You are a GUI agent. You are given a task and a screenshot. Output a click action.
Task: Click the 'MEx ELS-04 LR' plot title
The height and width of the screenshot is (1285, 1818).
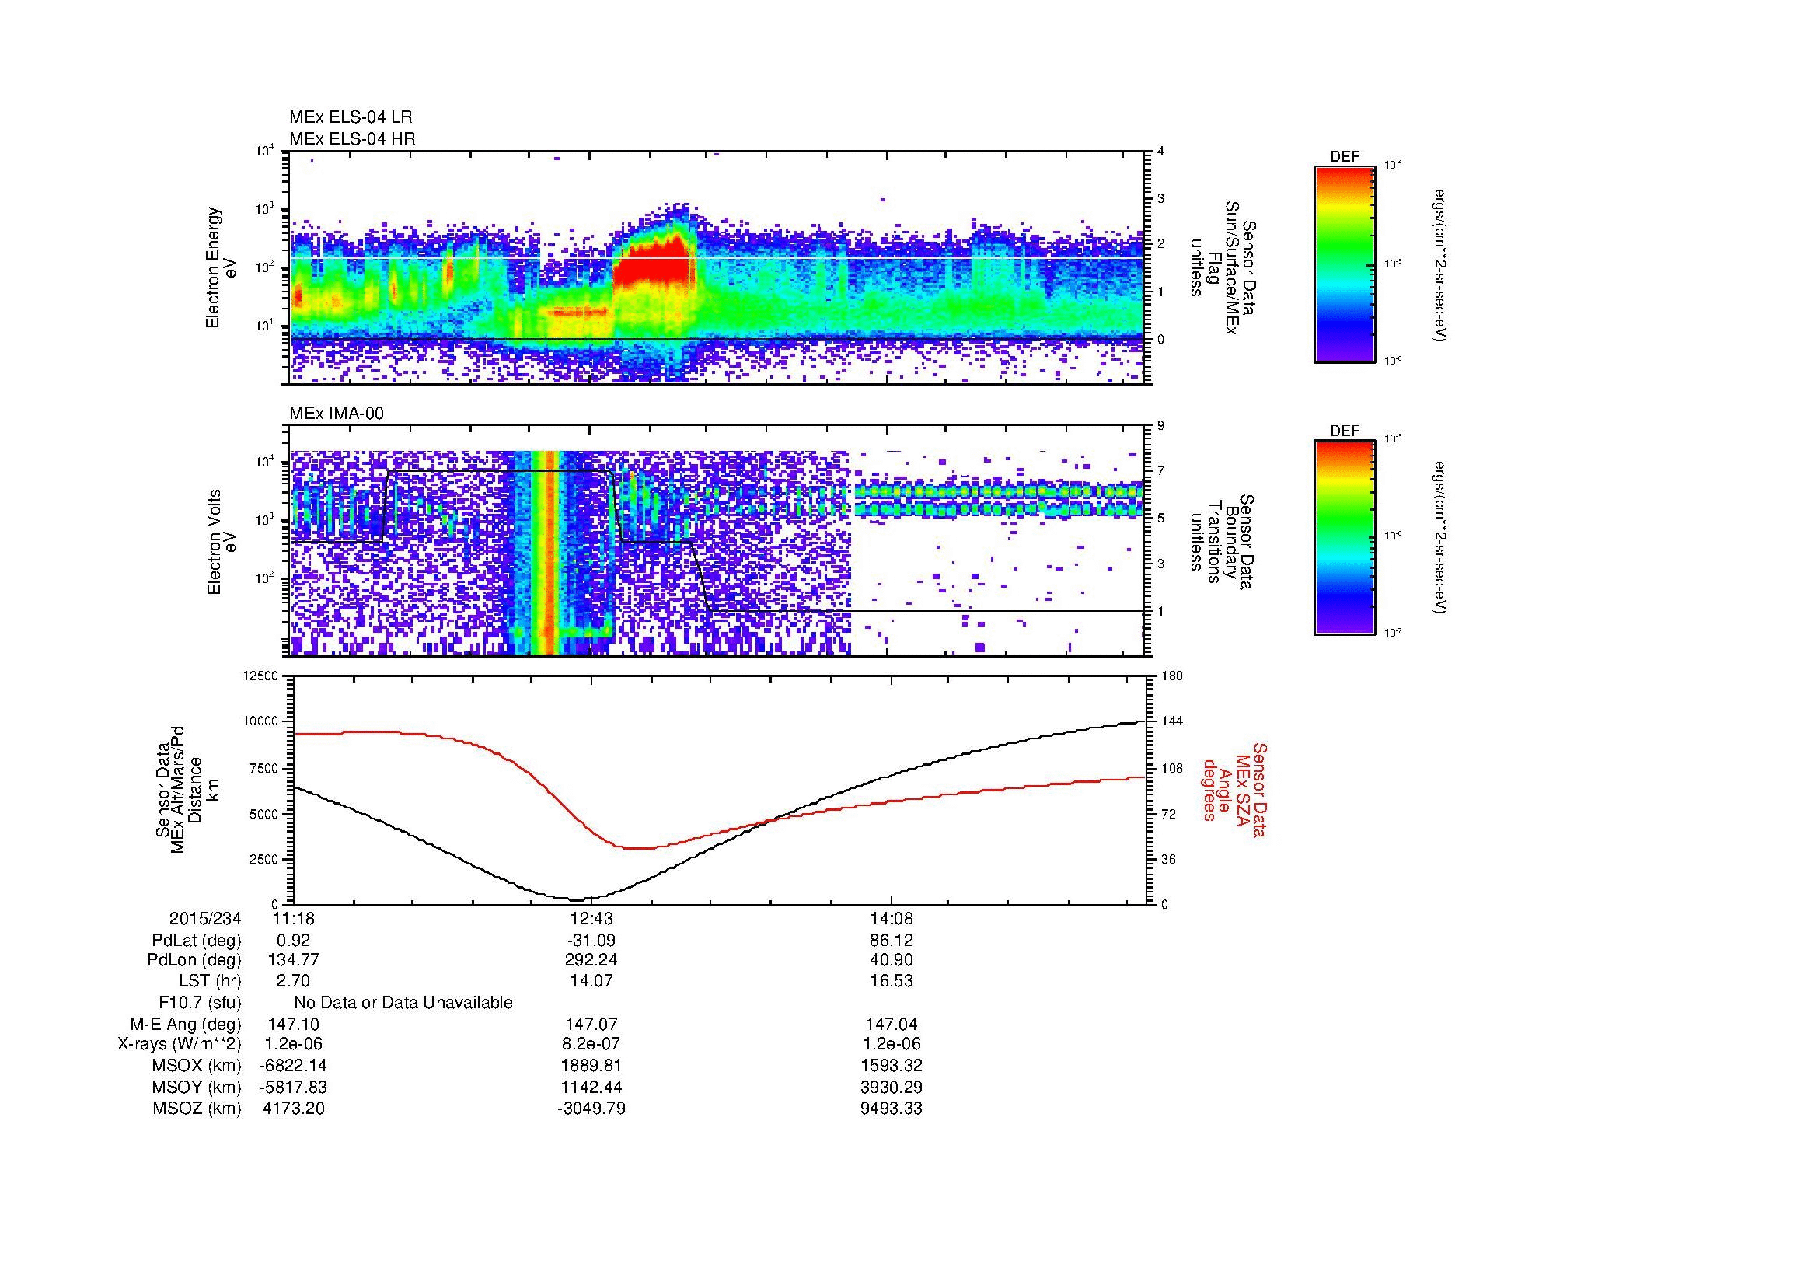point(351,117)
